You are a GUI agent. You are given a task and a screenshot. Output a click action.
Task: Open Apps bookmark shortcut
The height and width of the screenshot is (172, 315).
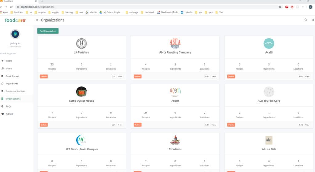tap(4, 12)
